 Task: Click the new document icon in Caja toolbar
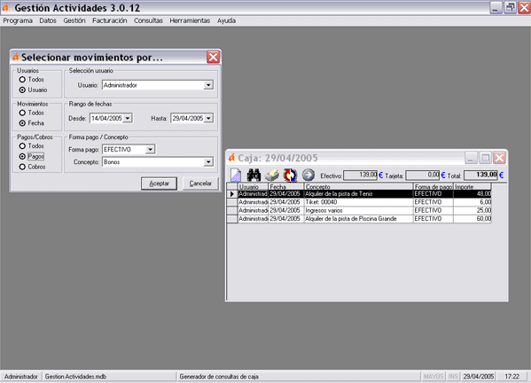(236, 175)
